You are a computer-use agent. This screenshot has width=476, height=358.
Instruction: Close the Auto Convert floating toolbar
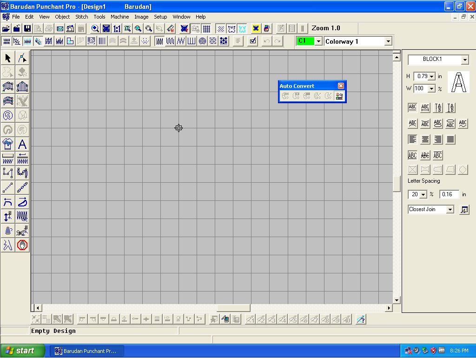coord(341,86)
